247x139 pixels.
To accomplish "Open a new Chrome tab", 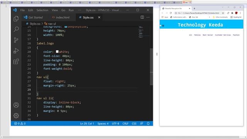I will [x=195, y=8].
